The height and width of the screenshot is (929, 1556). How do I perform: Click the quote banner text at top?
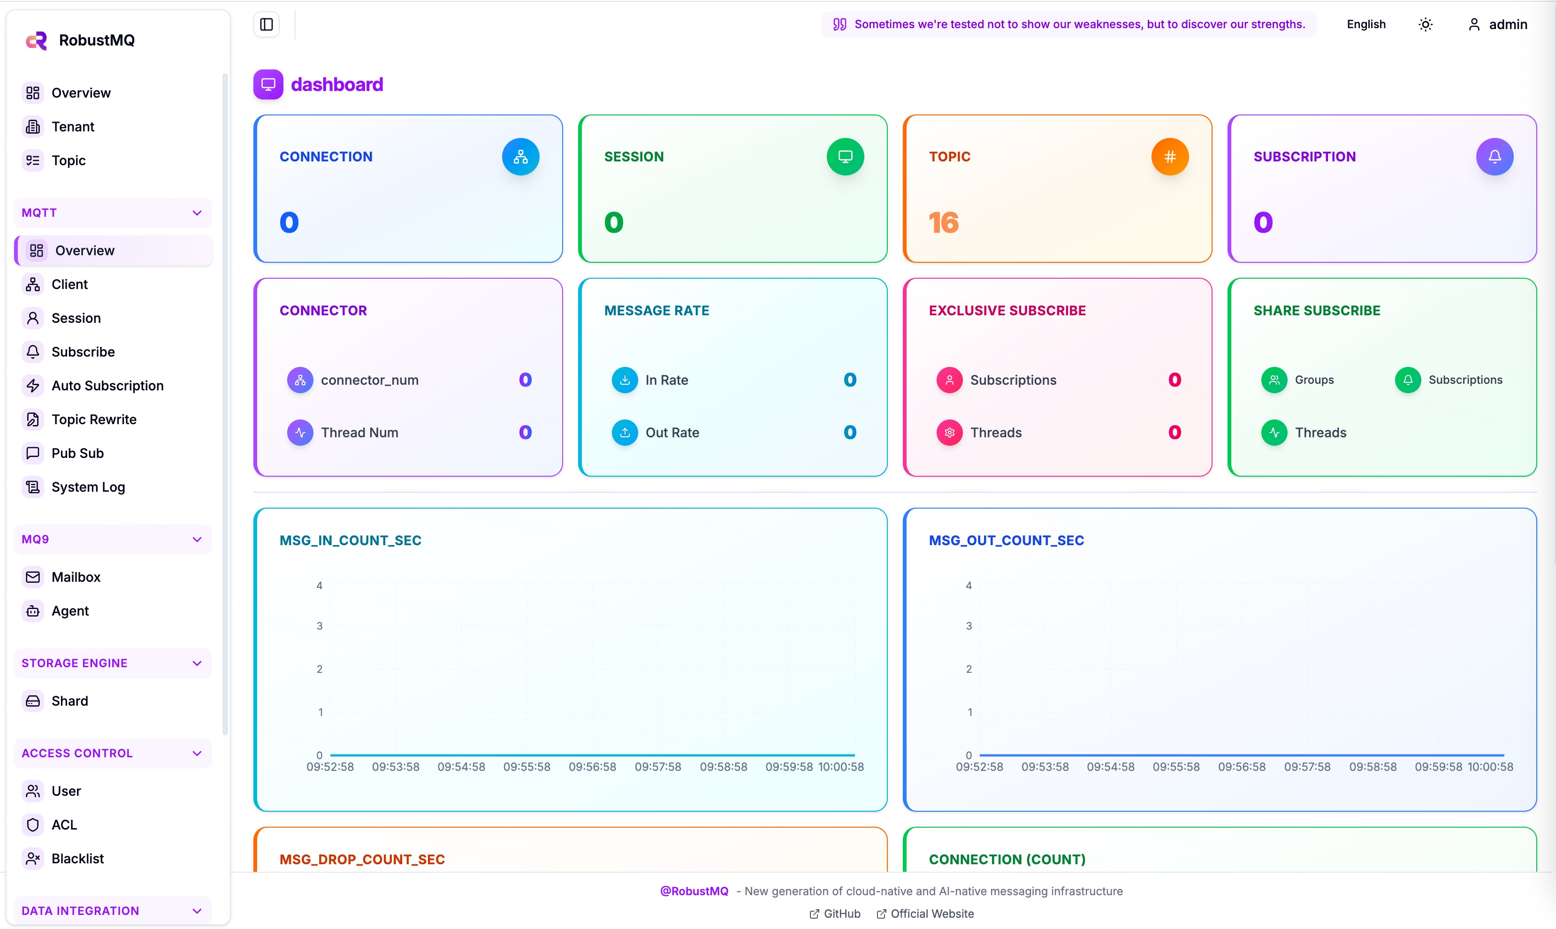(1080, 24)
